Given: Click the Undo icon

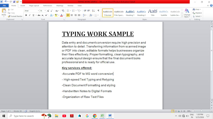Looking at the screenshot, I should click(5, 2).
